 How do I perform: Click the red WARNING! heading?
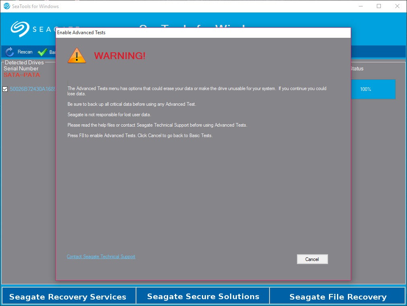[120, 55]
